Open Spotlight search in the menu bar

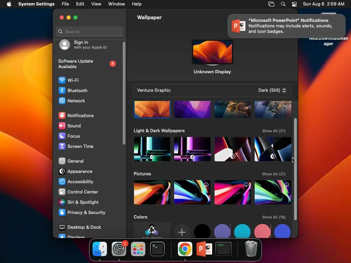coord(283,4)
